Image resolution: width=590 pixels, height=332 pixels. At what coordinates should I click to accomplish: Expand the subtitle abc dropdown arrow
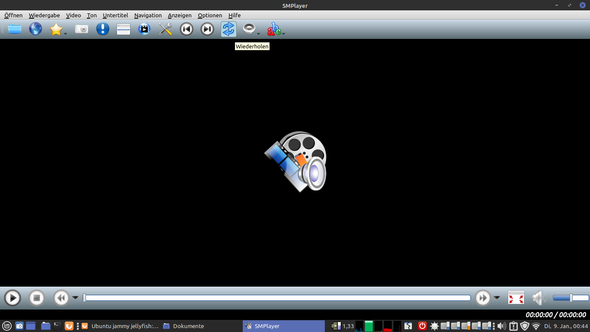pos(283,33)
